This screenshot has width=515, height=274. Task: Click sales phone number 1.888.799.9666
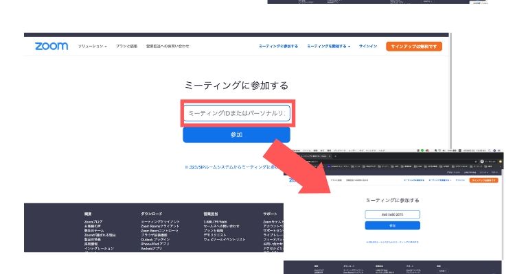pos(215,222)
